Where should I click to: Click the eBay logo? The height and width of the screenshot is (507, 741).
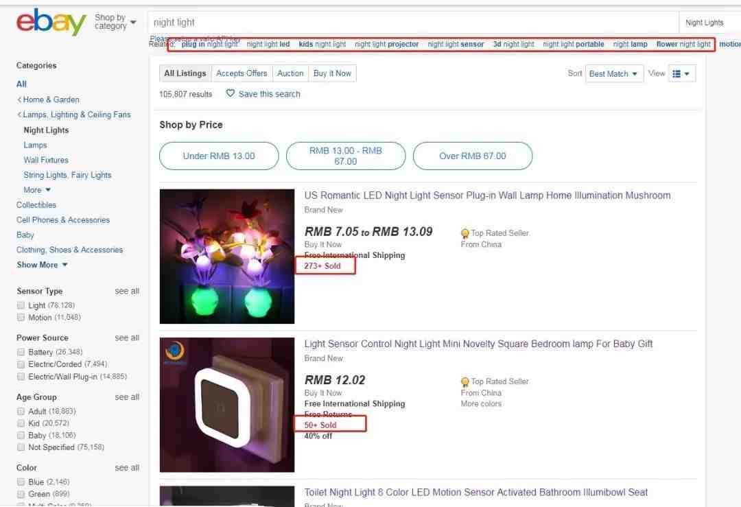(51, 22)
